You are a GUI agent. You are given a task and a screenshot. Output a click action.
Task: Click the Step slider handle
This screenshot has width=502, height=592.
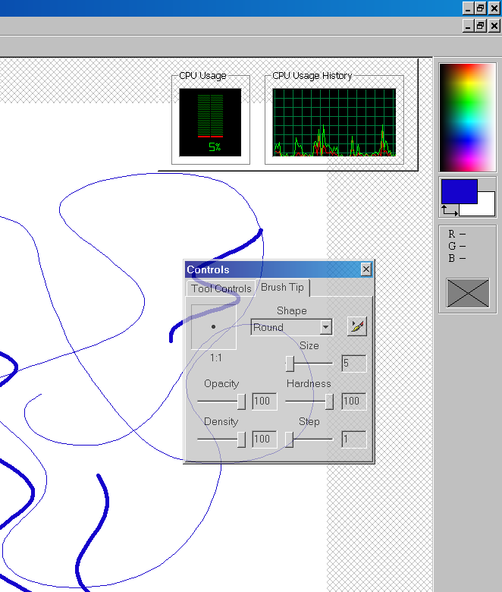[289, 439]
